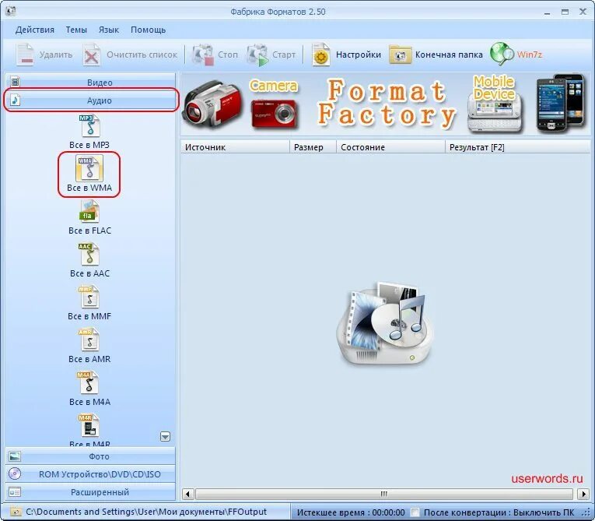Click the smartphones image at banner end
The width and height of the screenshot is (595, 521).
[x=560, y=103]
